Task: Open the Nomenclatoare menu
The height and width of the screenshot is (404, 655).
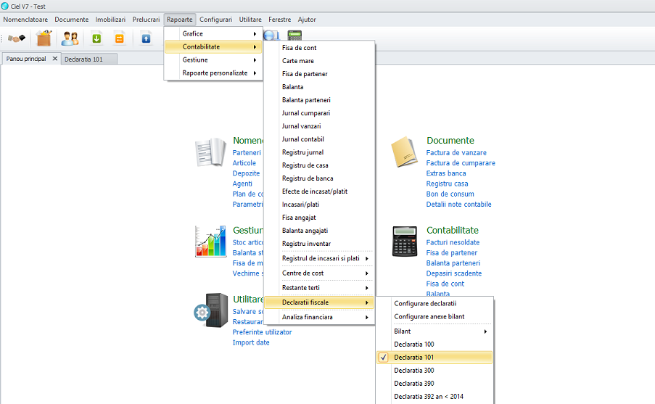Action: point(25,19)
